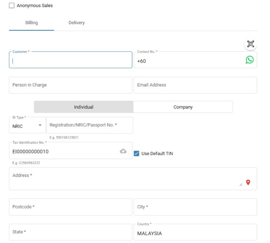Click the City input field

[195, 207]
